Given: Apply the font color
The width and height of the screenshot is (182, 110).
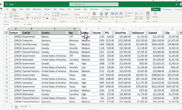Looking at the screenshot, I should (47, 18).
